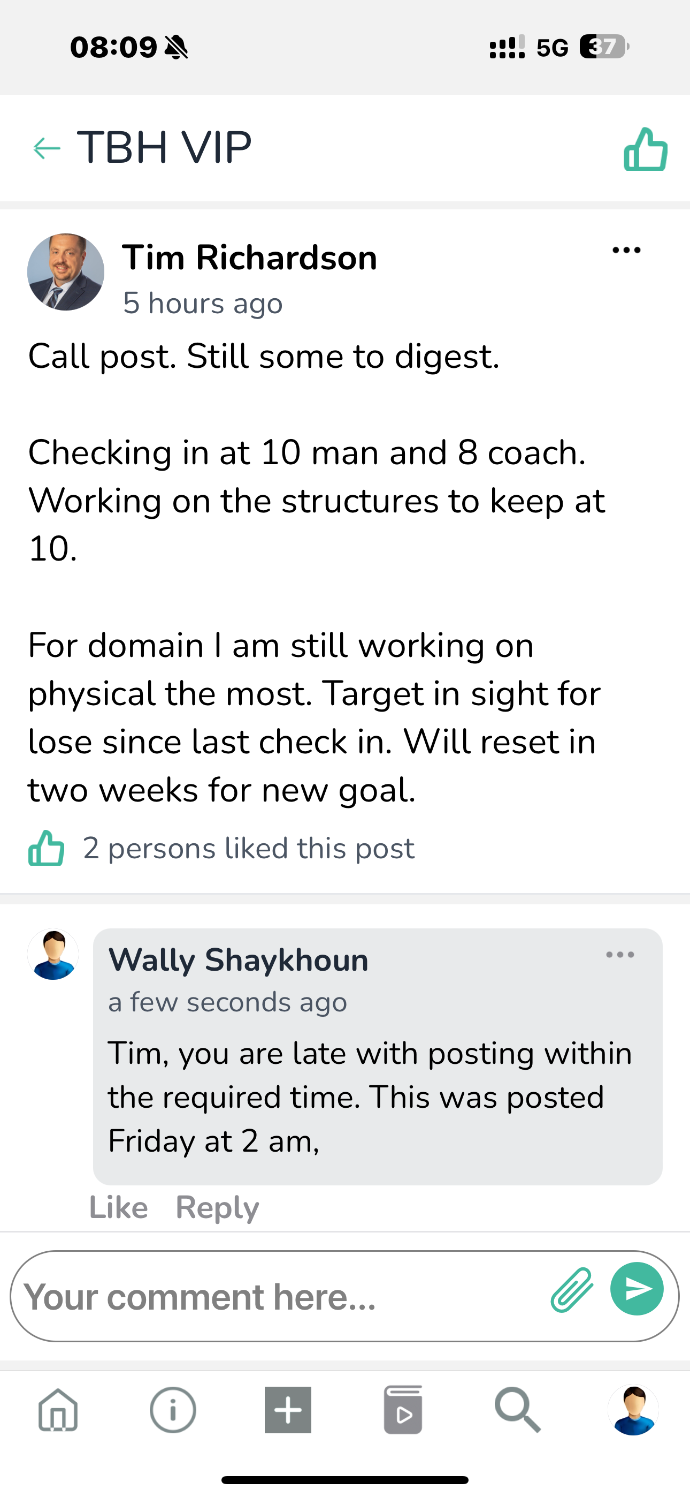
Task: Open Tim Richardson's post options menu
Action: coord(626,251)
